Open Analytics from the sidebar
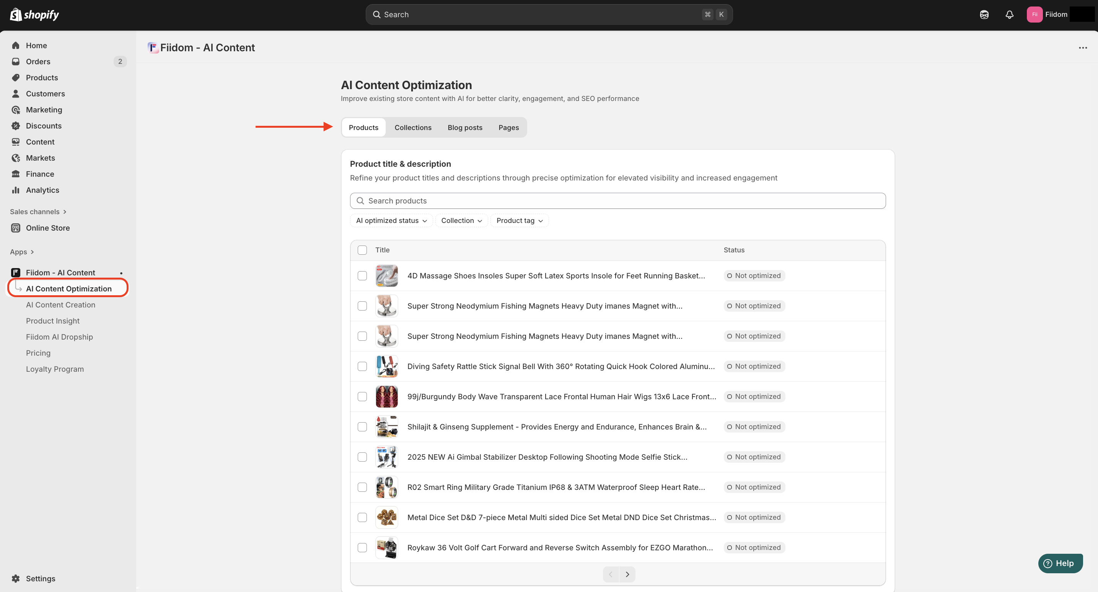 tap(42, 190)
